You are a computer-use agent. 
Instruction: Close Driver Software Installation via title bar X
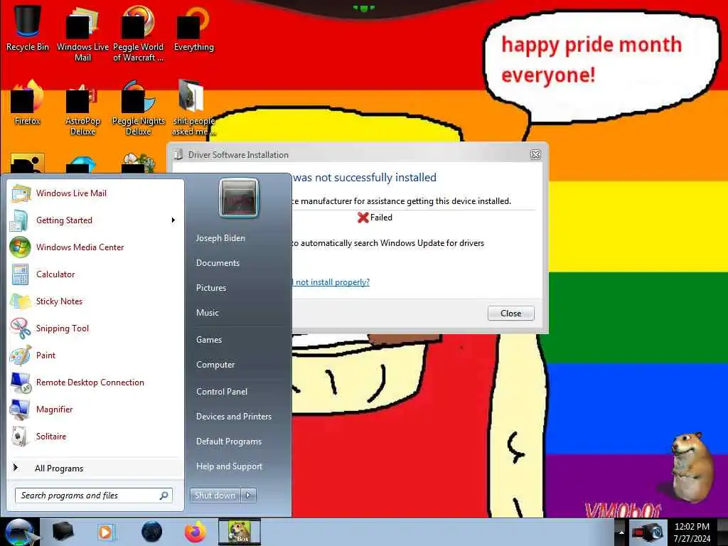click(535, 154)
